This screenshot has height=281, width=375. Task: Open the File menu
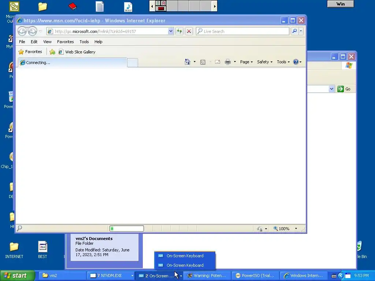click(x=22, y=42)
